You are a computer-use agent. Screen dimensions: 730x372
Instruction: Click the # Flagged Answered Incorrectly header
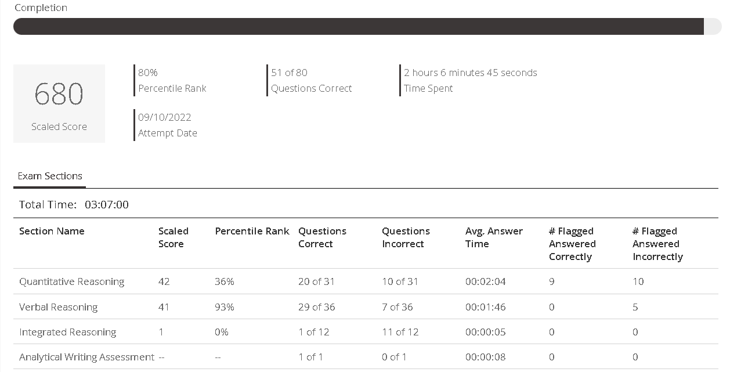pos(657,244)
